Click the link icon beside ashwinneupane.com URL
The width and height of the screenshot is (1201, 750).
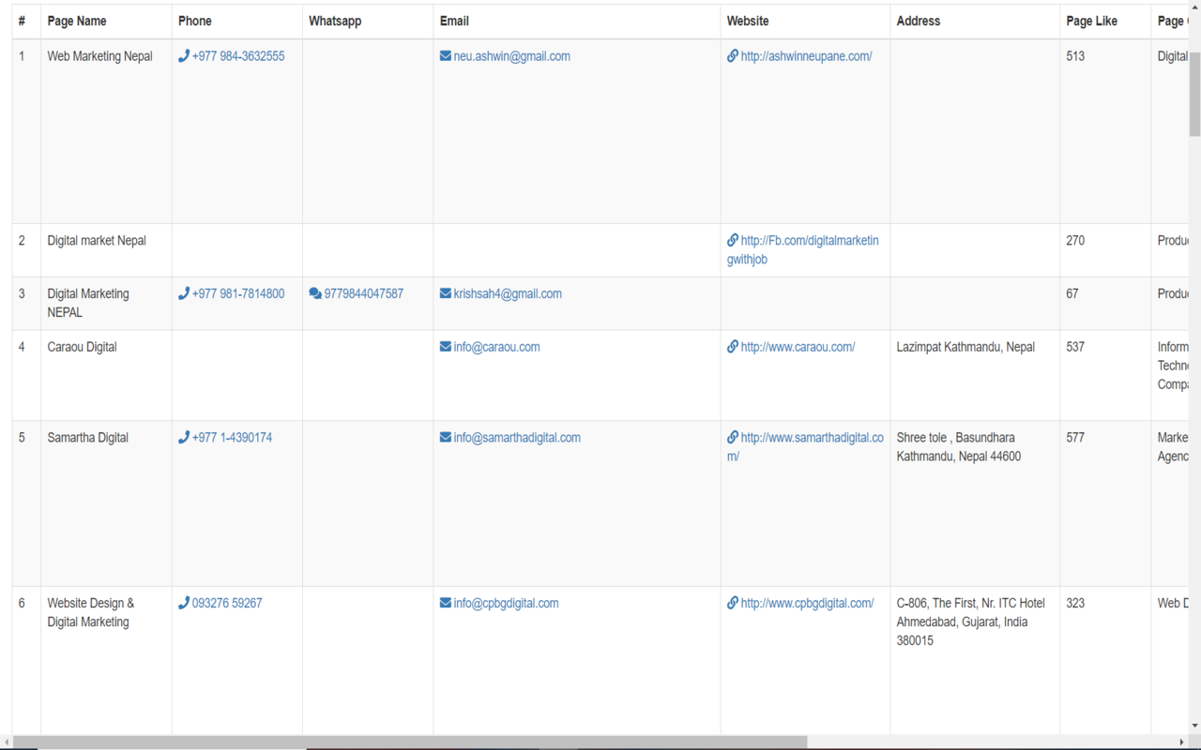pyautogui.click(x=733, y=56)
